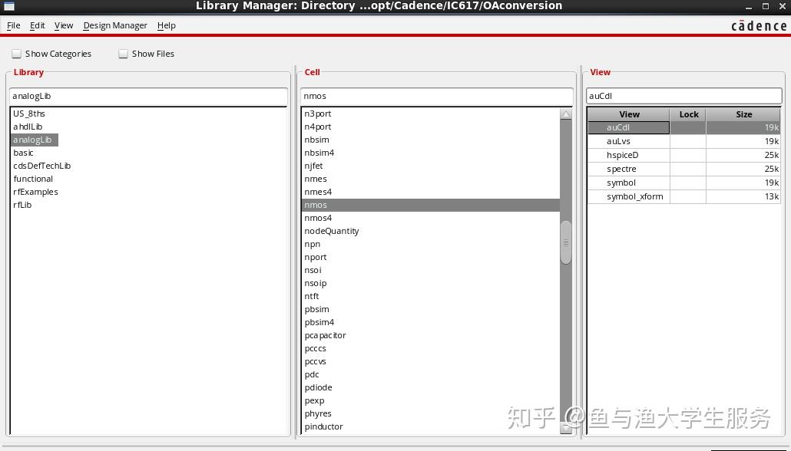Open the File menu
The image size is (791, 451).
(13, 25)
